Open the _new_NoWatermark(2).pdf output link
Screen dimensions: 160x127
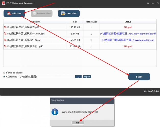128,34
